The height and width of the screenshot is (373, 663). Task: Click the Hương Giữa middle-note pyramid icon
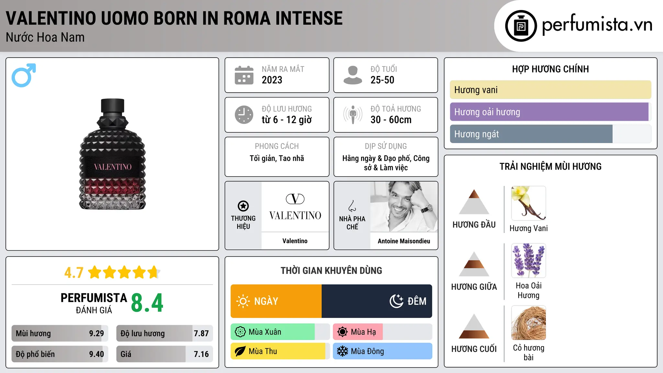point(474,264)
